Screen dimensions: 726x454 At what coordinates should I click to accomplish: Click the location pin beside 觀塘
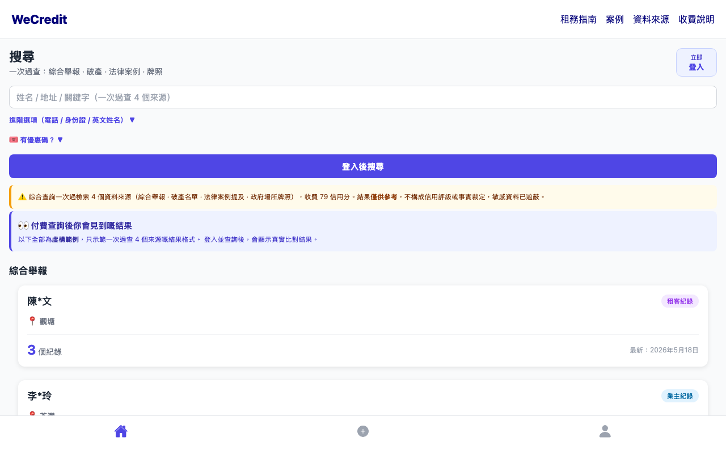coord(32,321)
